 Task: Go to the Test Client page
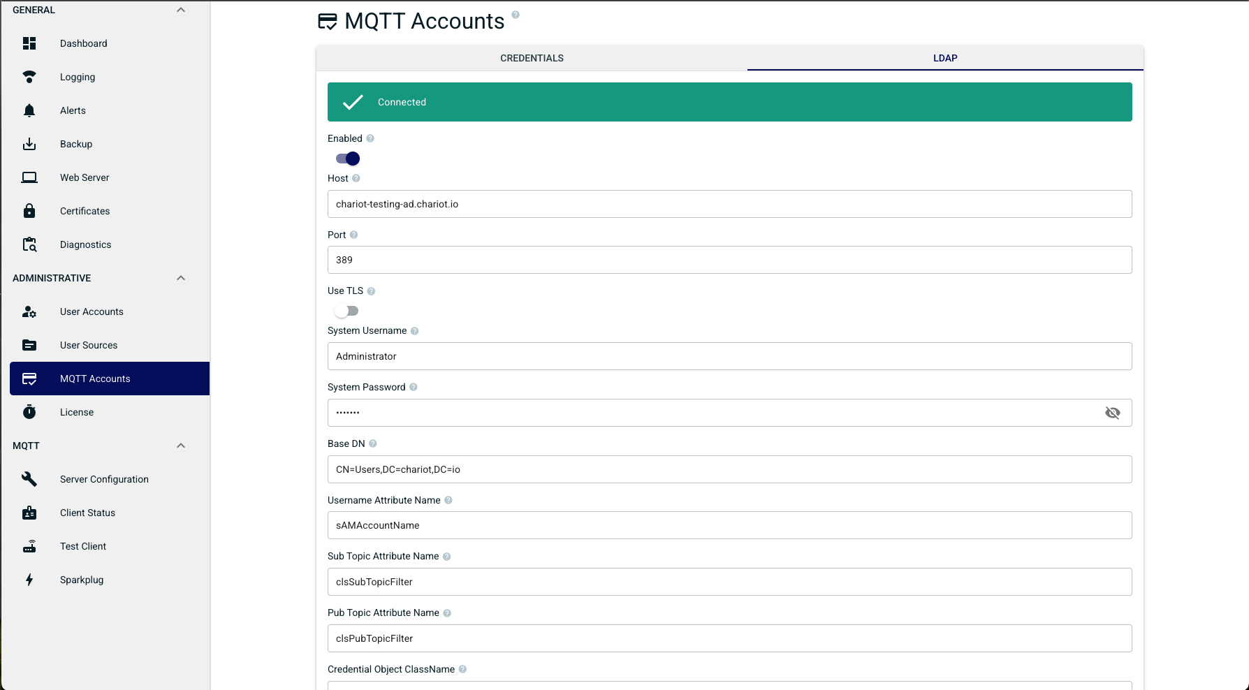coord(83,546)
